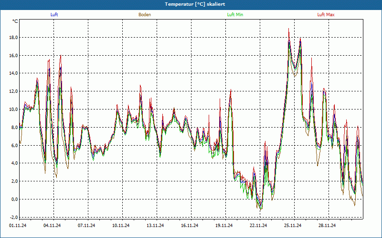The width and height of the screenshot is (382, 238).
Task: Click the 13.11.24 date label
Action: coord(155,225)
